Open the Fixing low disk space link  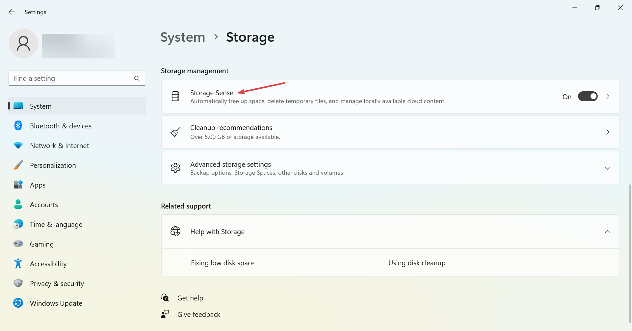223,263
